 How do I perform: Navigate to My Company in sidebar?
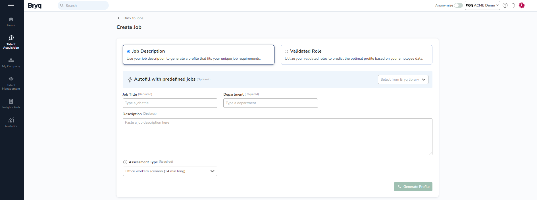coord(11,63)
